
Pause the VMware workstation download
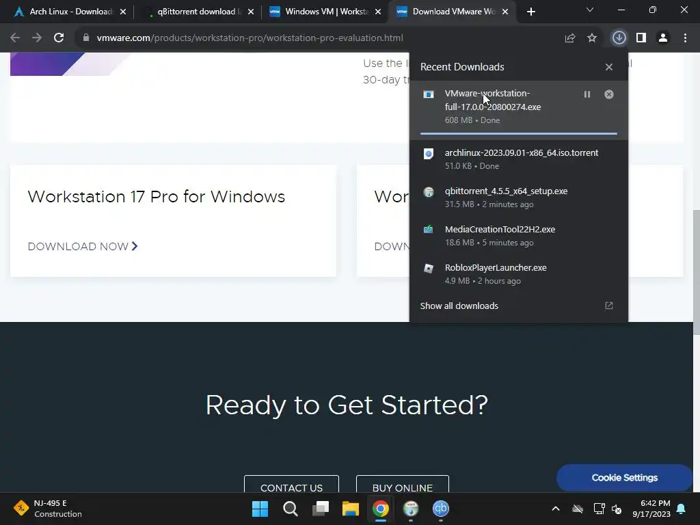point(587,94)
